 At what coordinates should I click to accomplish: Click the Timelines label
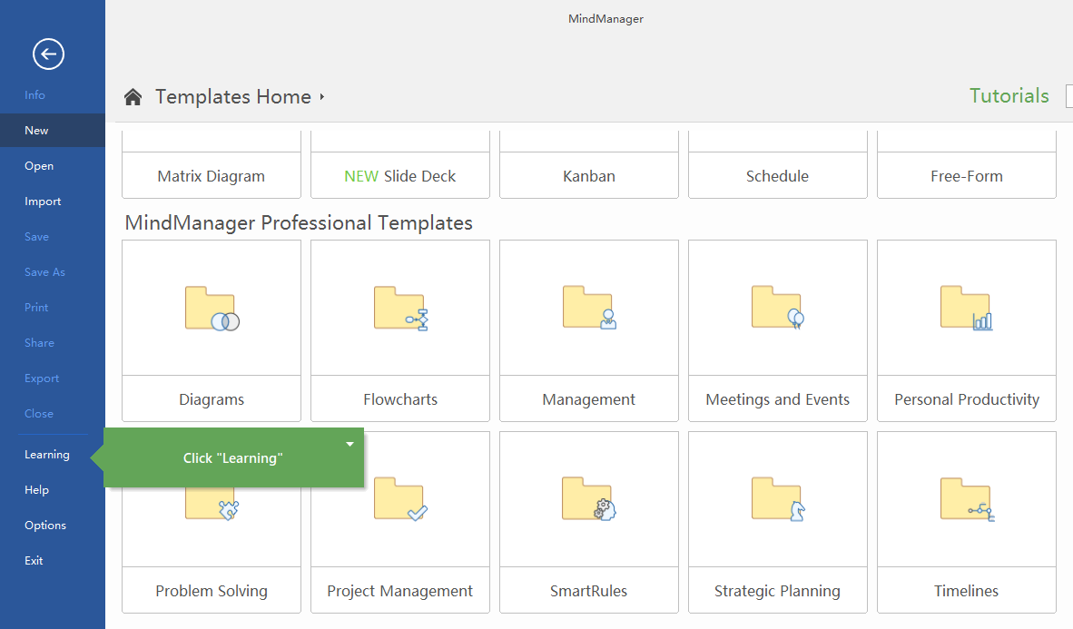tap(967, 592)
